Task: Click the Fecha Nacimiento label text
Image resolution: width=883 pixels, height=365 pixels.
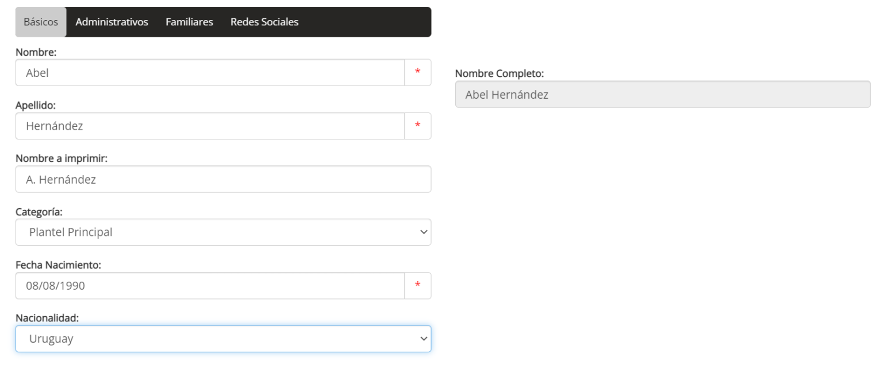Action: (x=58, y=265)
